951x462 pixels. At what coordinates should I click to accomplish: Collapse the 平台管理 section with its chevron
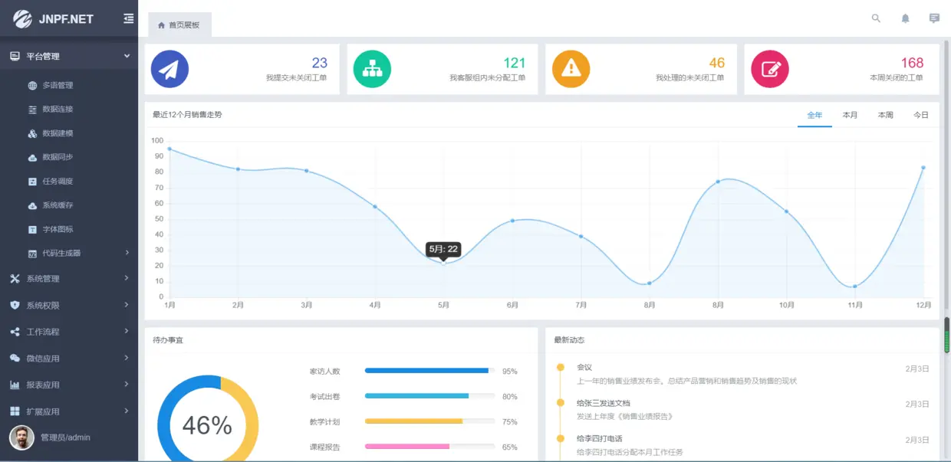pos(127,56)
